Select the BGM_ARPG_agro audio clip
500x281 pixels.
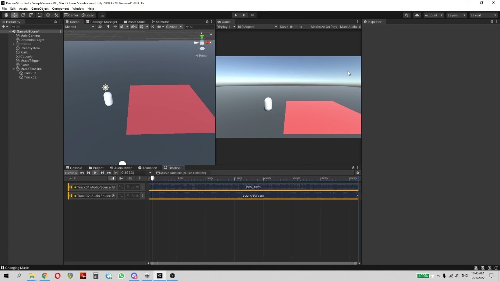(253, 196)
